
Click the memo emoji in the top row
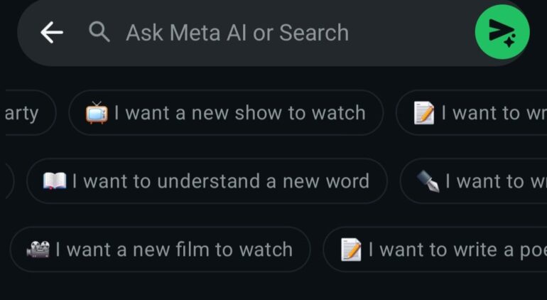pos(424,113)
